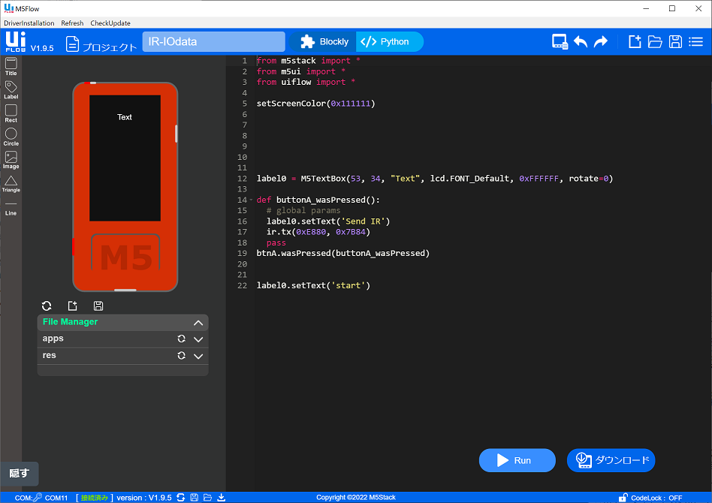Click the status bar download icon
The image size is (712, 503).
point(221,498)
